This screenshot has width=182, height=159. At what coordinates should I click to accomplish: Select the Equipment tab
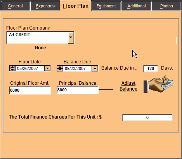pyautogui.click(x=106, y=6)
